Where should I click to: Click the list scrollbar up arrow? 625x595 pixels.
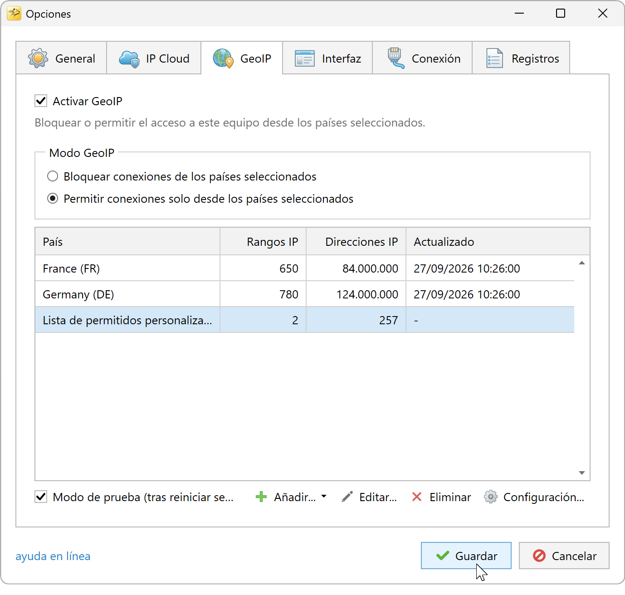(582, 263)
